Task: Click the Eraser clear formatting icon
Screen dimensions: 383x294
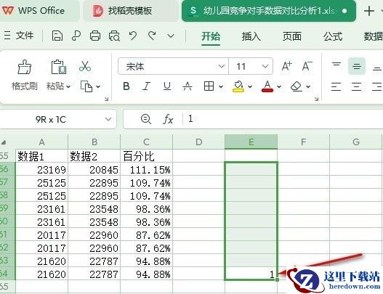Action: tap(297, 86)
